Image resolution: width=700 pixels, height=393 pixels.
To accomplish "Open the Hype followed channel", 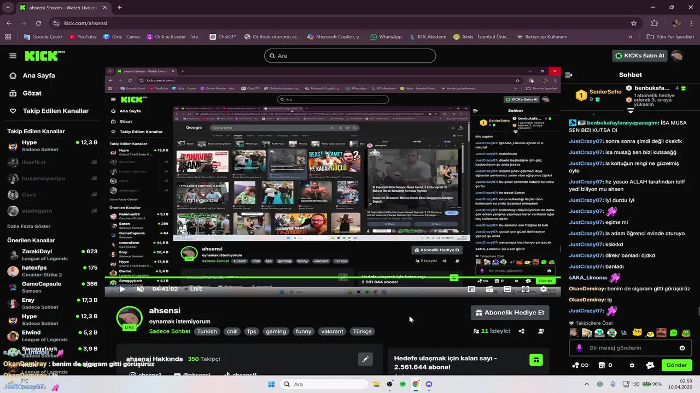I will point(52,146).
